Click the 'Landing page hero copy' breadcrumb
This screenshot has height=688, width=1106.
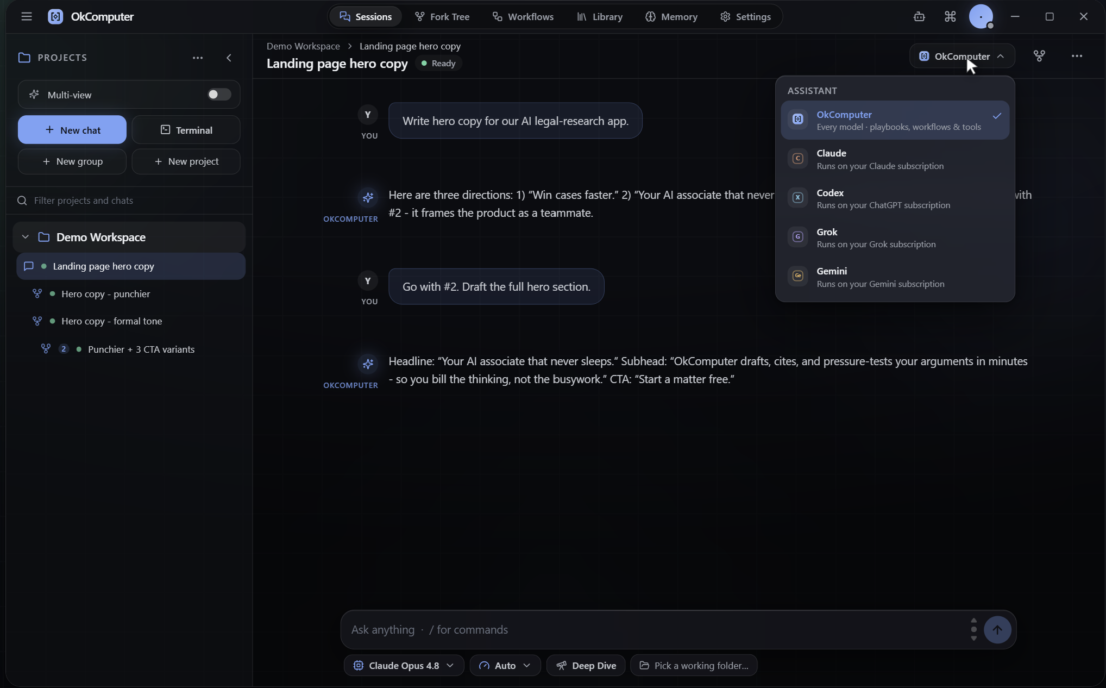tap(410, 46)
